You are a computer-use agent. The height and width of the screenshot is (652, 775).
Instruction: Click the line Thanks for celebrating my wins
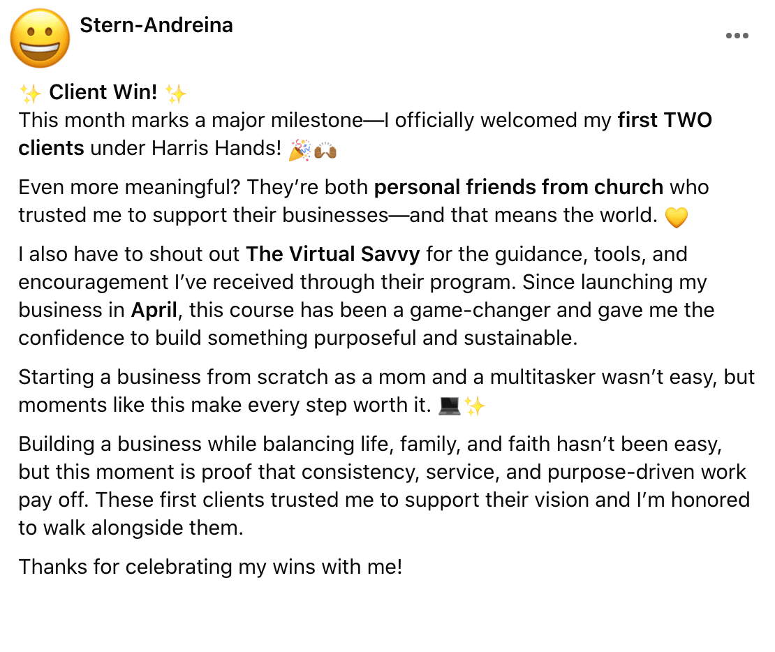[x=211, y=567]
